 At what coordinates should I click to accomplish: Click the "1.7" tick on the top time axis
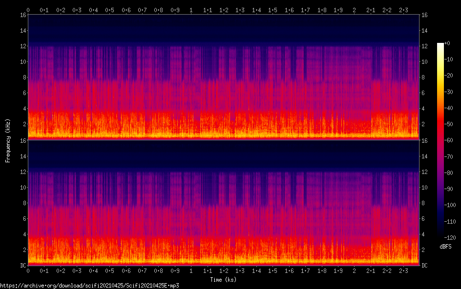click(x=305, y=10)
